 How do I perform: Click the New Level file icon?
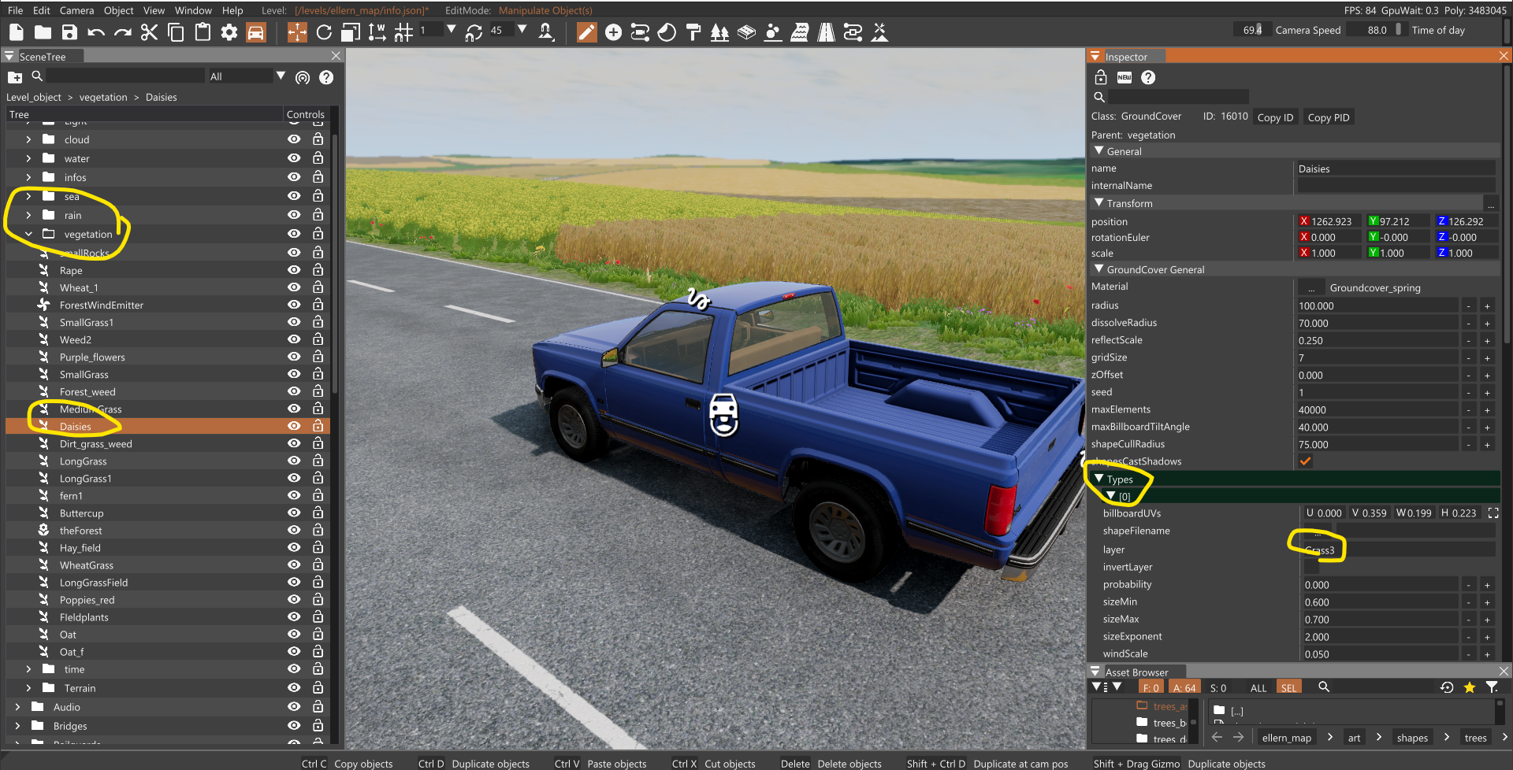[17, 32]
